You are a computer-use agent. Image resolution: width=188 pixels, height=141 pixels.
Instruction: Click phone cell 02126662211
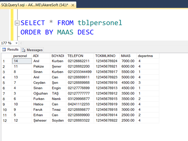[80, 61]
